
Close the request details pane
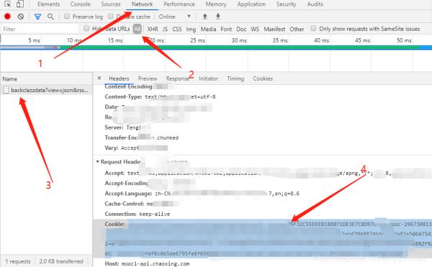(x=99, y=78)
